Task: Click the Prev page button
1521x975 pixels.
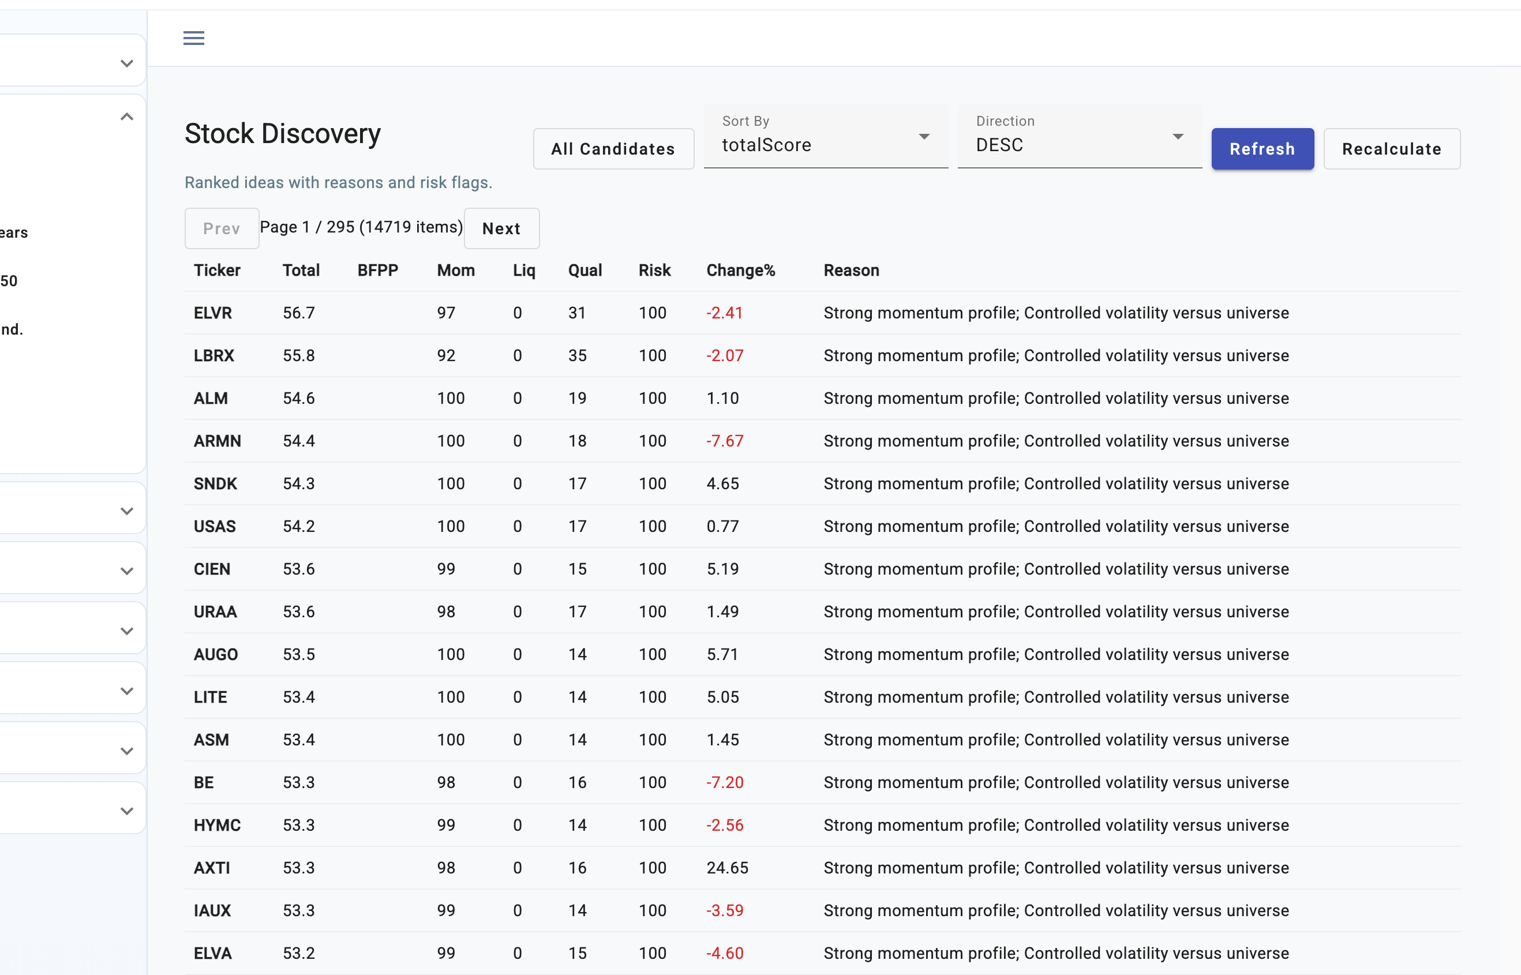Action: [x=222, y=228]
